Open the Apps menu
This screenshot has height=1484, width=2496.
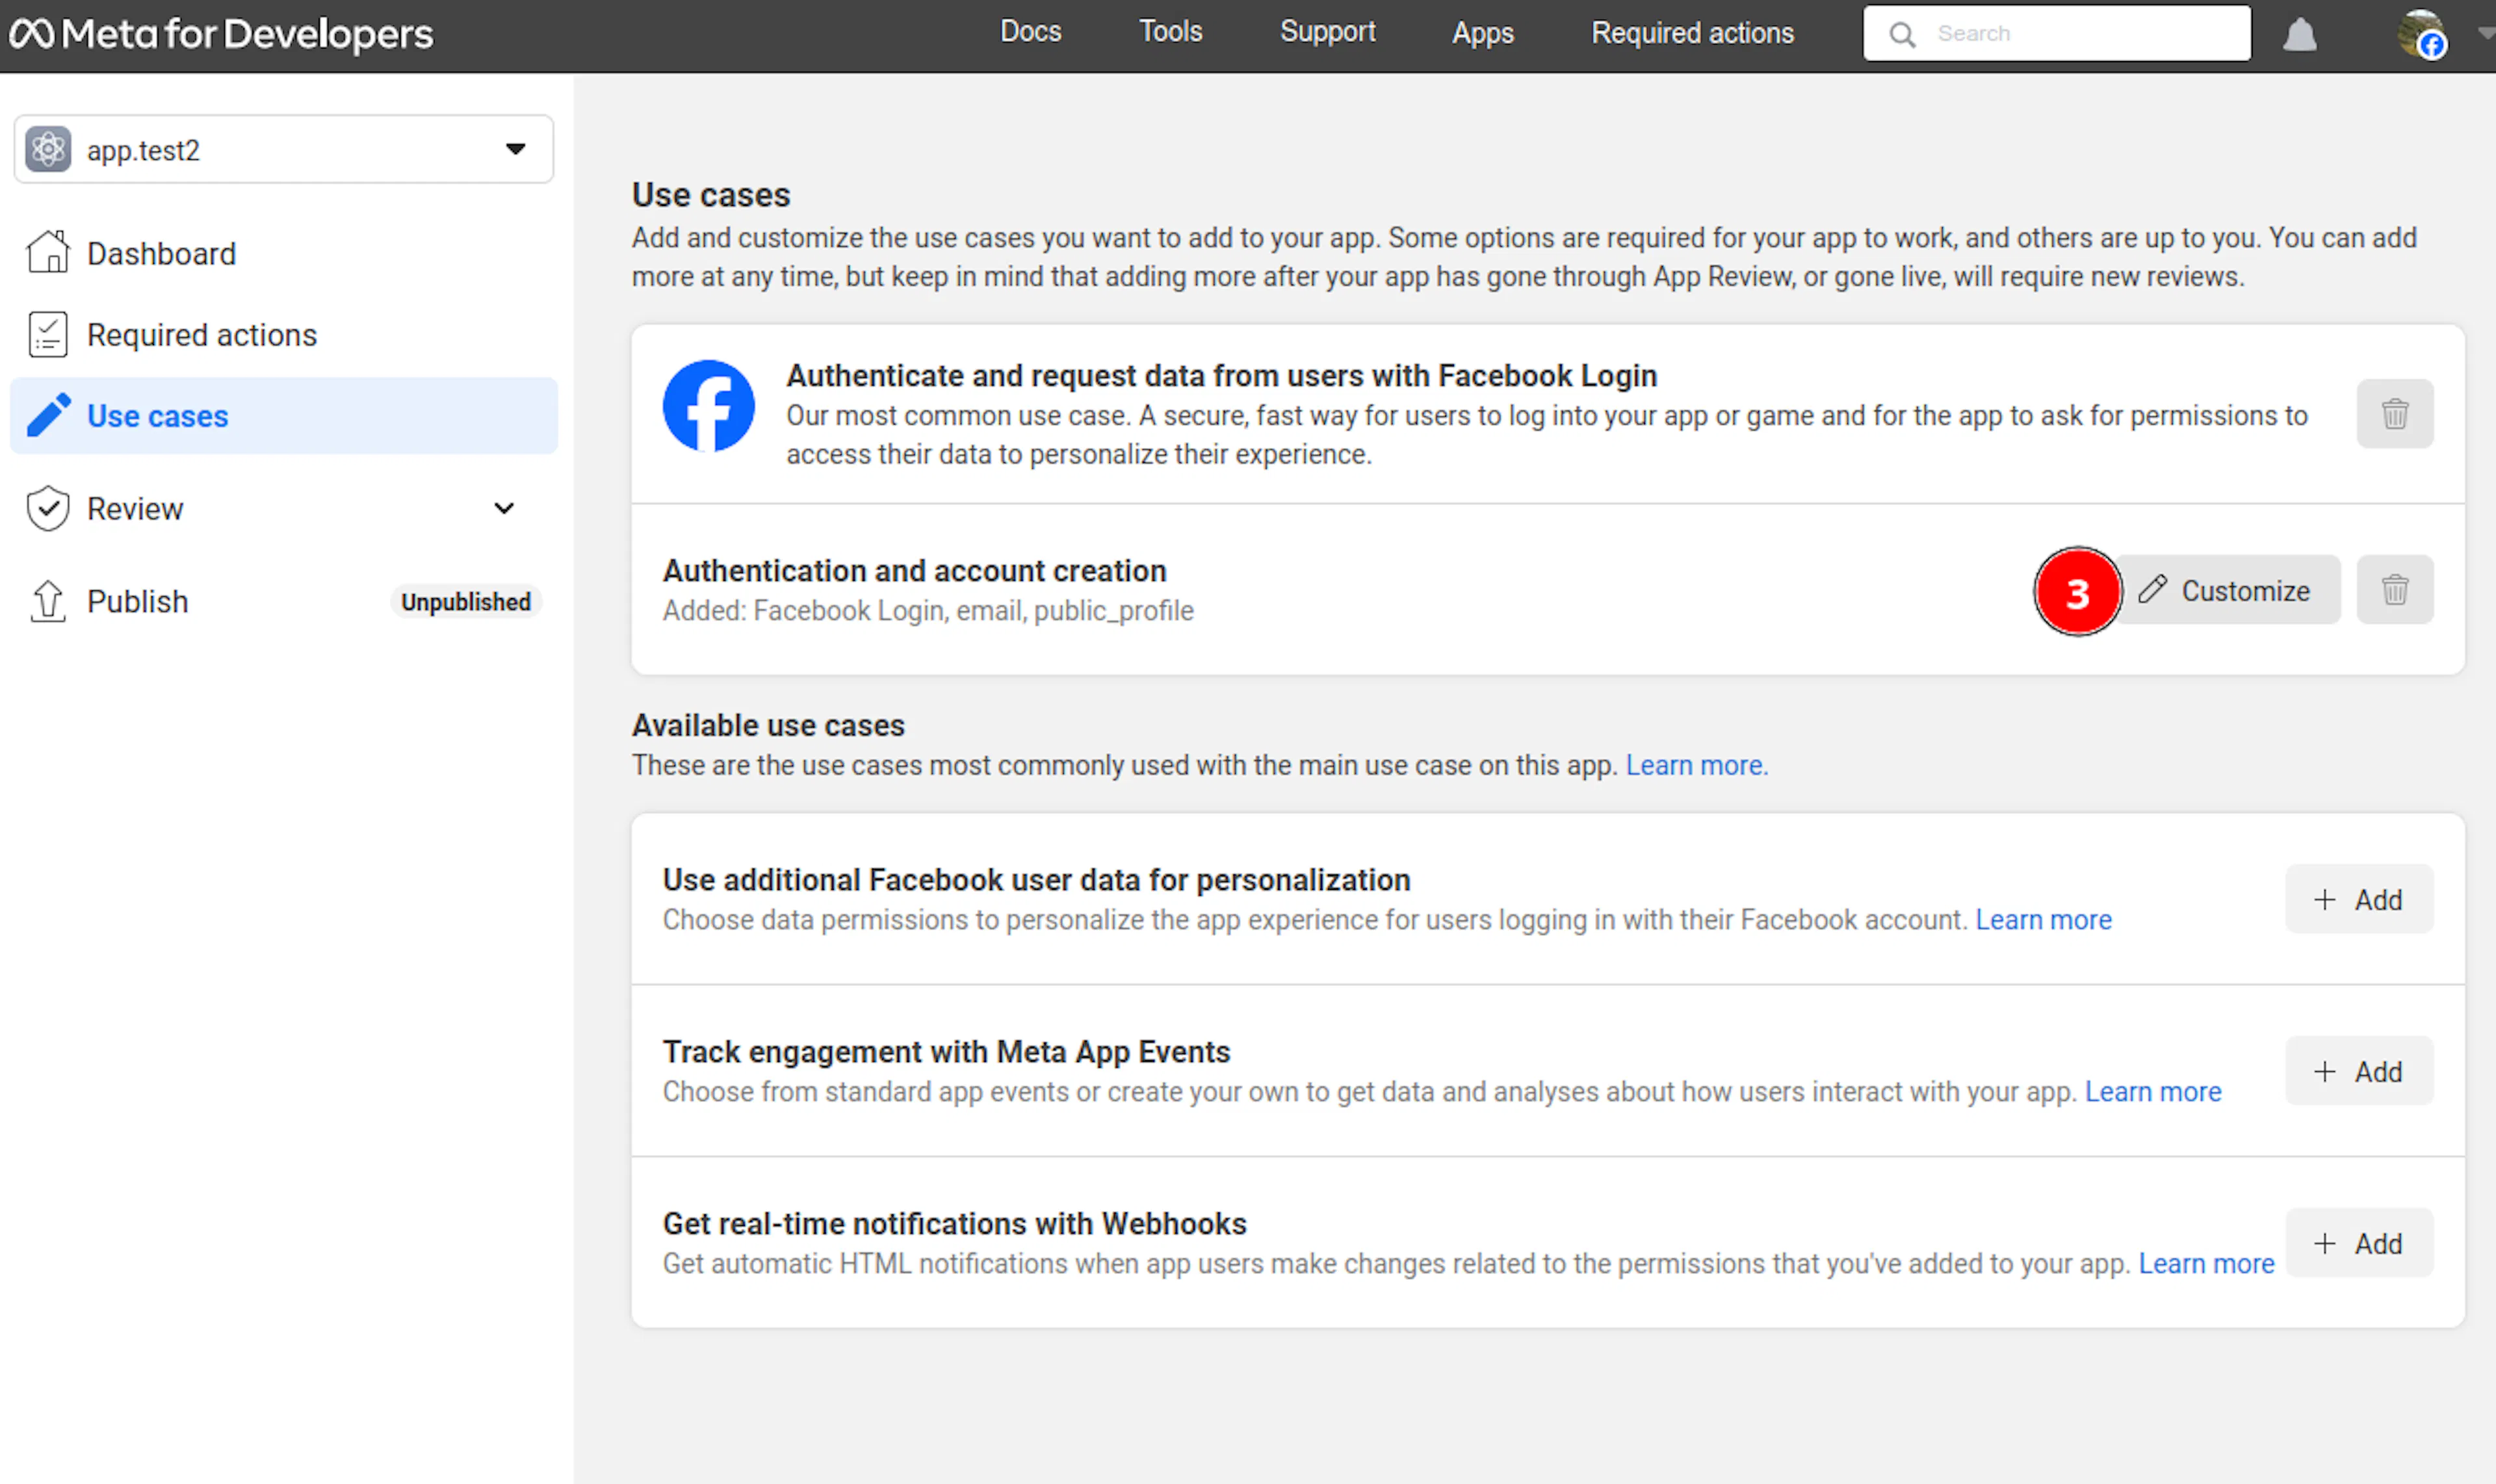pyautogui.click(x=1482, y=33)
